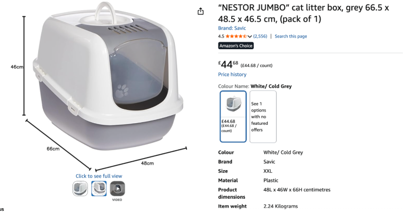This screenshot has height=213, width=407.
Task: Click the Search this page link
Action: pos(291,36)
